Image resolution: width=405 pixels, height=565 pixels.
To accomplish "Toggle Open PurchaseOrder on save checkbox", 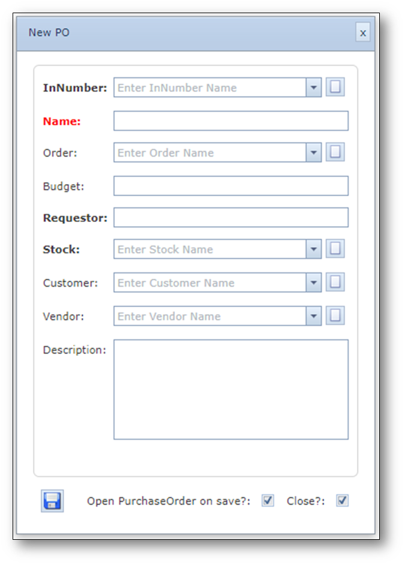I will (x=267, y=500).
